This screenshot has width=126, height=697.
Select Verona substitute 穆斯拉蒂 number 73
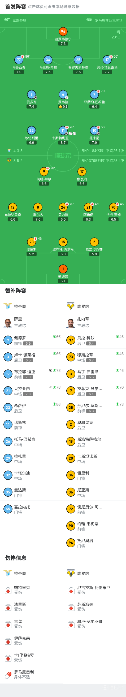[x=94, y=357]
